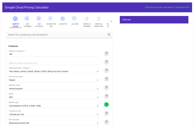This screenshot has height=126, width=195.
Task: Open help for Provisioning model
Action: 106,79
